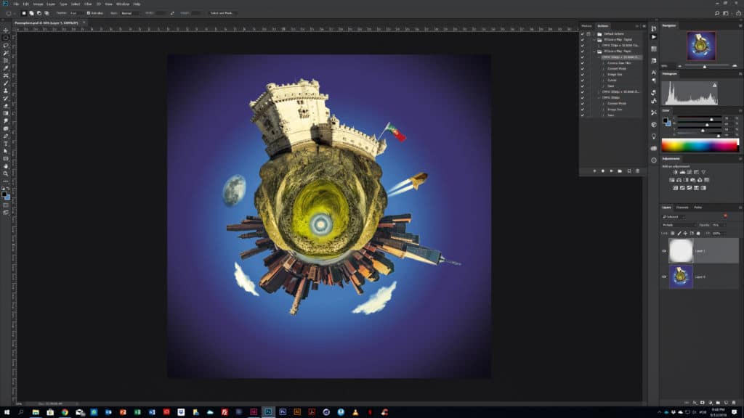
Task: Click the foreground color swatch in toolbar
Action: coord(4,194)
